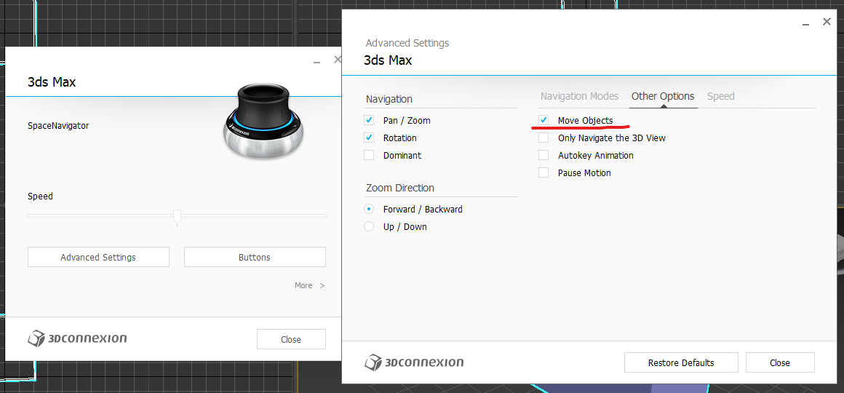Toggle the Rotation checkbox
Image resolution: width=844 pixels, height=393 pixels.
pyautogui.click(x=369, y=138)
